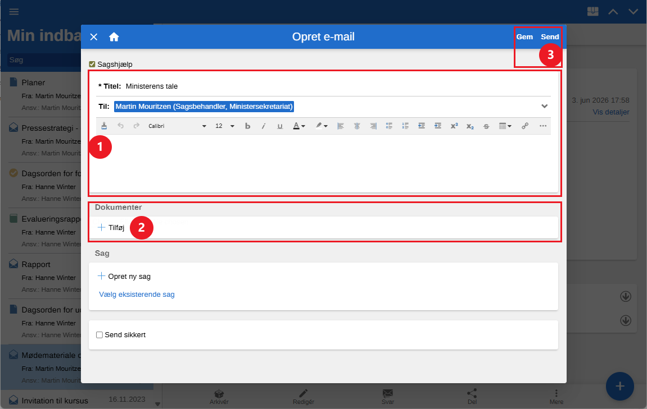Open the insert table dropdown

pos(505,126)
